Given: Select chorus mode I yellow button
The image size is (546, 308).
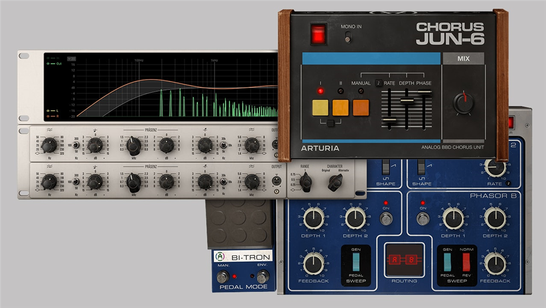Looking at the screenshot, I should coord(321,108).
